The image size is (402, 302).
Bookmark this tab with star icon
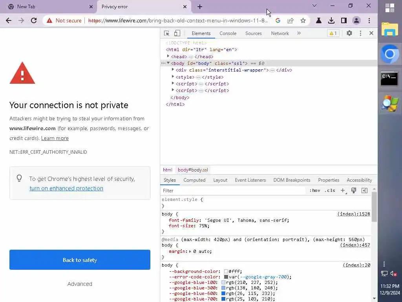click(303, 20)
